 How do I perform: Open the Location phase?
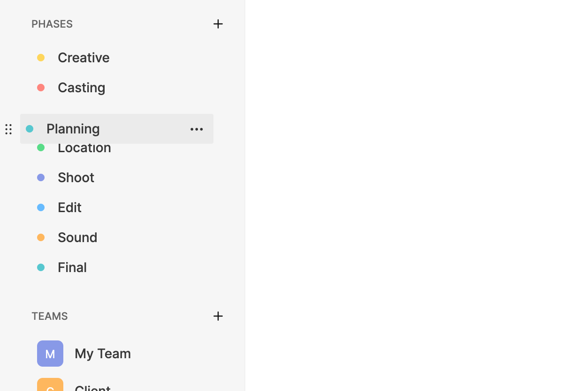pos(84,150)
